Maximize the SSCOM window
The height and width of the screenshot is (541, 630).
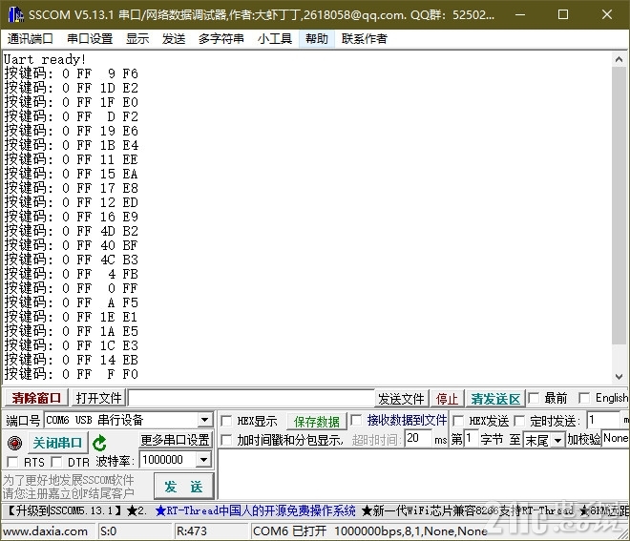563,14
